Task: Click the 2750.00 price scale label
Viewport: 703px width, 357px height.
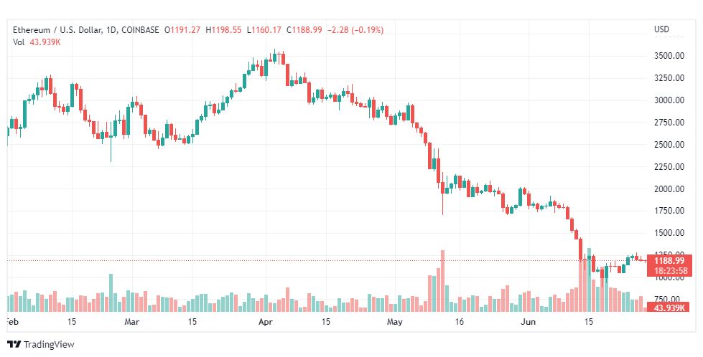Action: 667,123
